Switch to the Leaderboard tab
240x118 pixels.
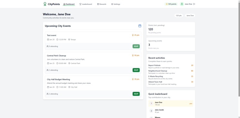85,4
